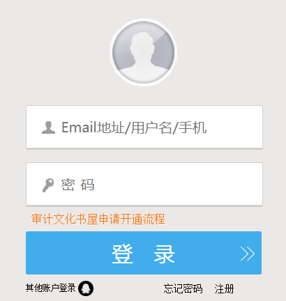Click the blue 登录 button
The image size is (286, 301).
(144, 253)
